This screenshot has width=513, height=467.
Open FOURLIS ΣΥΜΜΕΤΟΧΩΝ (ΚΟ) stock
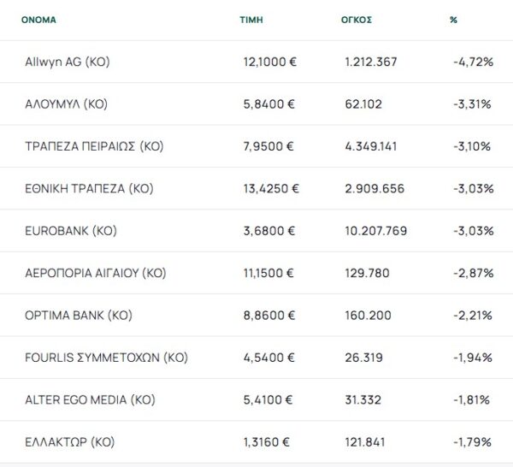[x=107, y=358]
